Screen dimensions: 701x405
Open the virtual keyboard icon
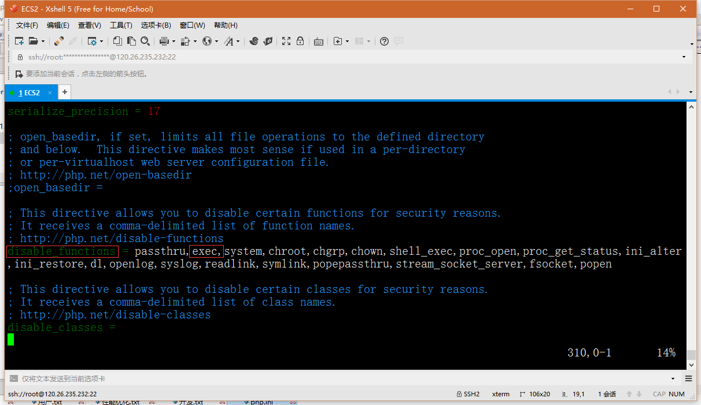(318, 41)
